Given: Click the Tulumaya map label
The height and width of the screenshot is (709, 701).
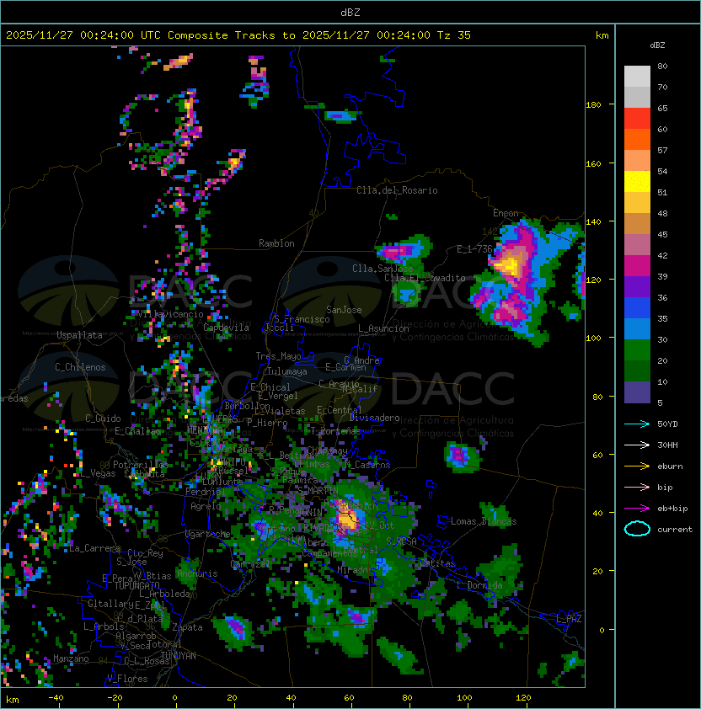Looking at the screenshot, I should (x=287, y=371).
